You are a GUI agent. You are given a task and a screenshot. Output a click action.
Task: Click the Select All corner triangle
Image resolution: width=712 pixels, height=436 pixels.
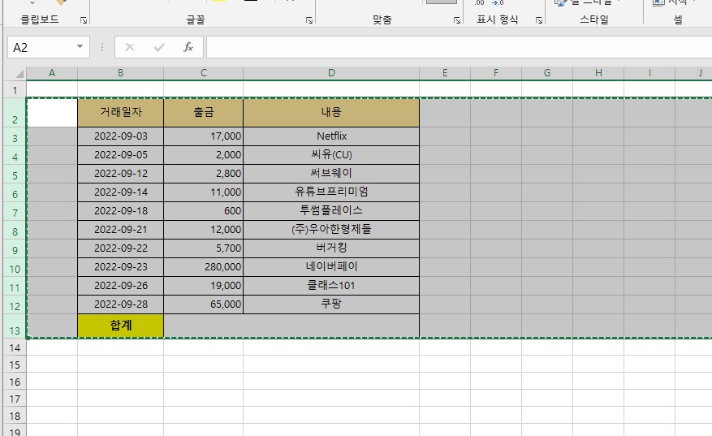pyautogui.click(x=19, y=73)
